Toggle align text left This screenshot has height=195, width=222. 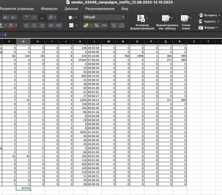coord(26,25)
